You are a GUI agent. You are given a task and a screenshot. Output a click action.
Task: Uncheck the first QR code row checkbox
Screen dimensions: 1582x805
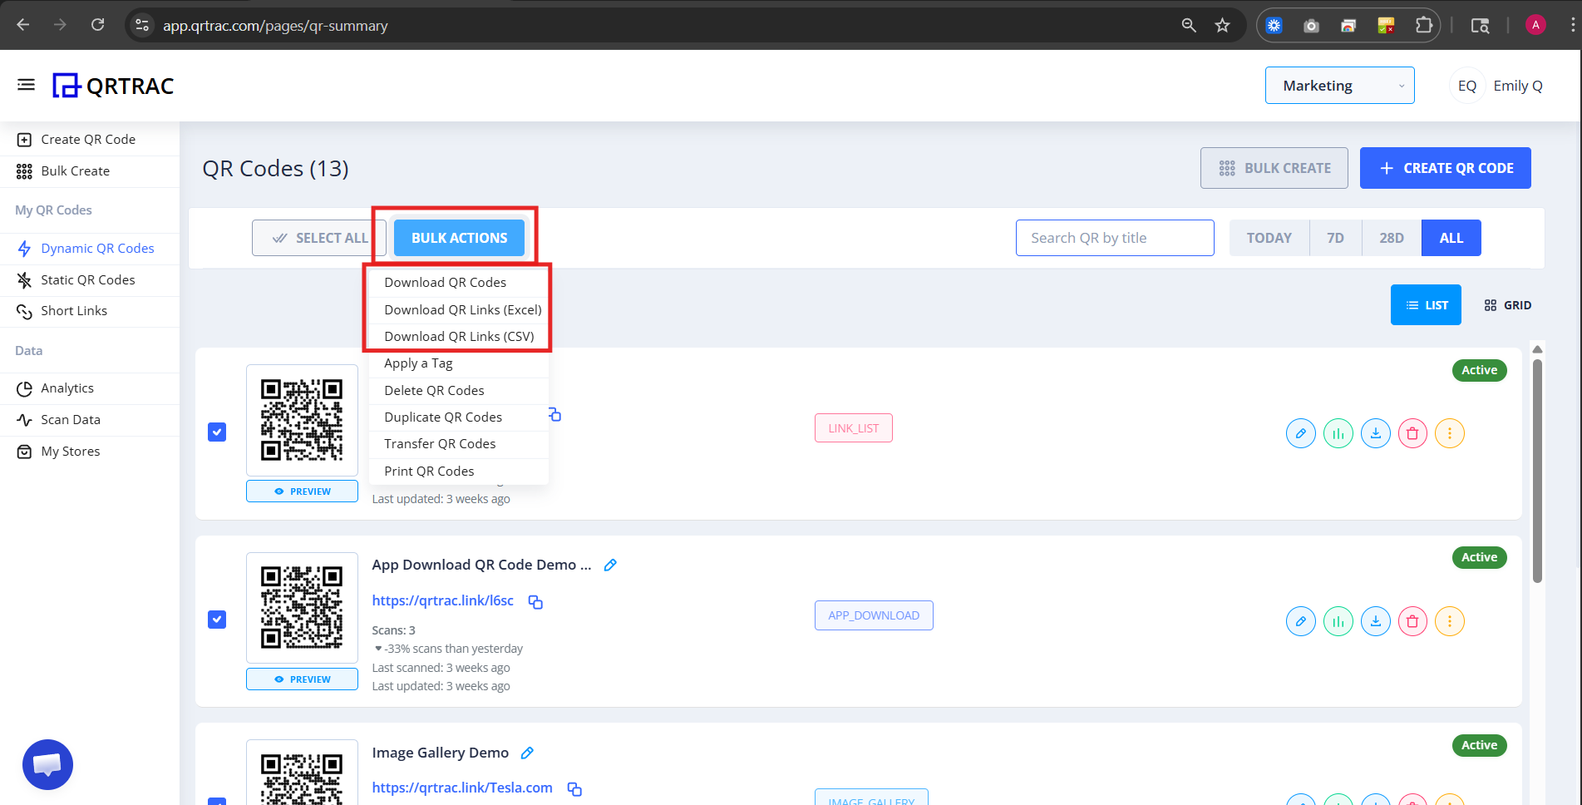[217, 432]
